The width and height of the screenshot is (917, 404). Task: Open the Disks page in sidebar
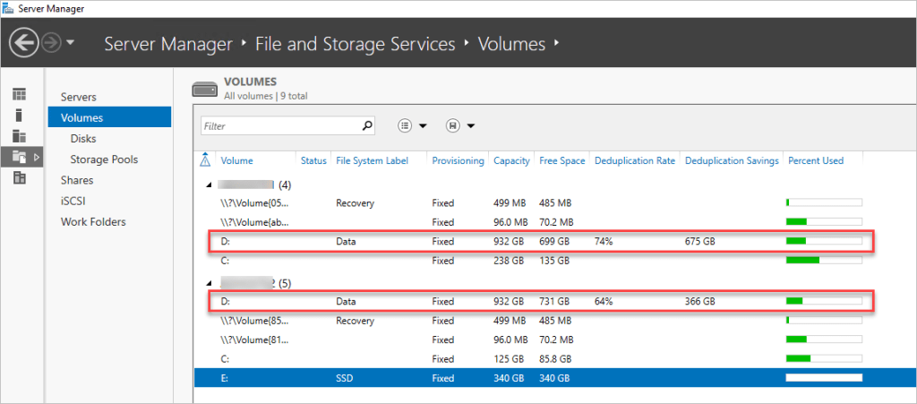pyautogui.click(x=83, y=138)
